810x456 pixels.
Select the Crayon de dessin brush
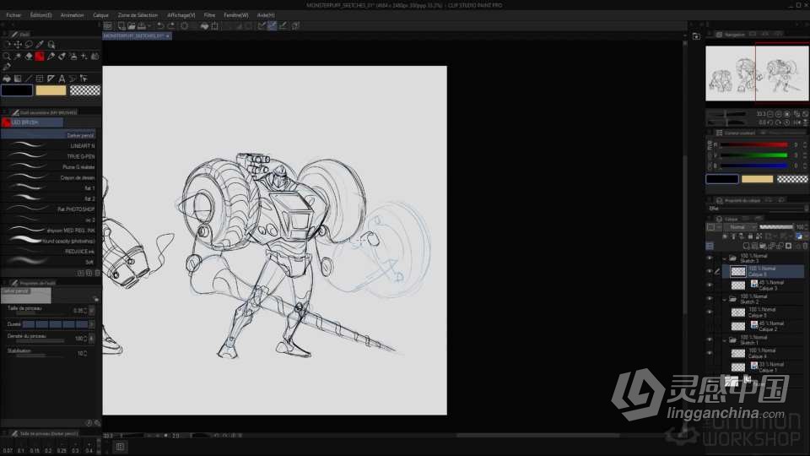click(x=49, y=177)
